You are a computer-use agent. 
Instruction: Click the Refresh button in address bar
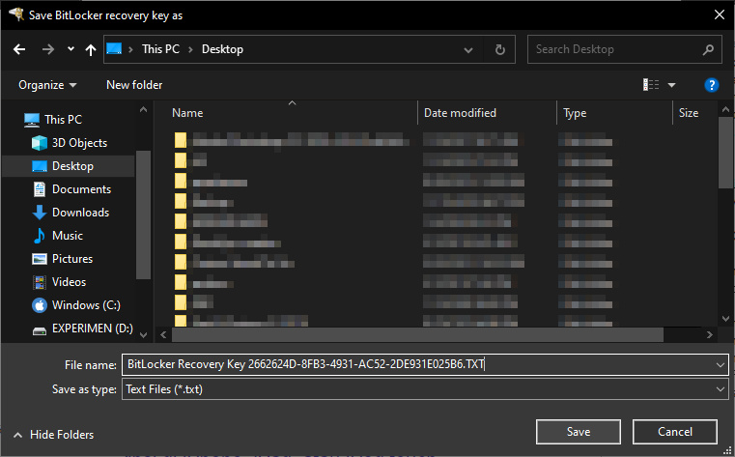click(499, 49)
